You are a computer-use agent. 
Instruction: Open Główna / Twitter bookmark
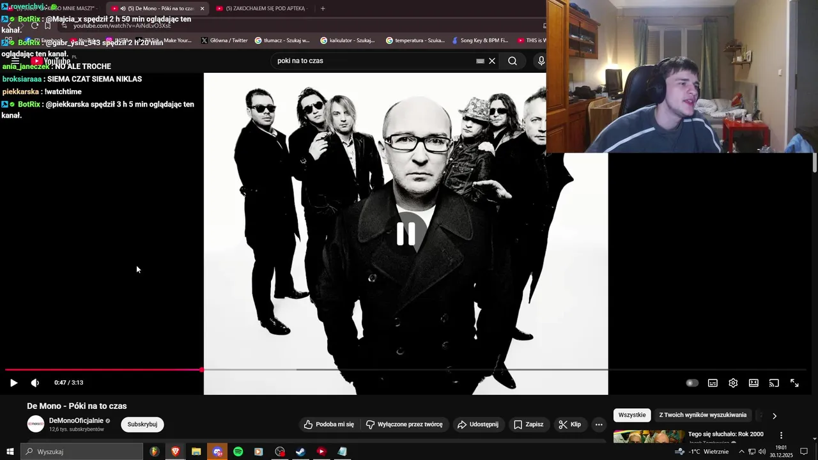224,40
